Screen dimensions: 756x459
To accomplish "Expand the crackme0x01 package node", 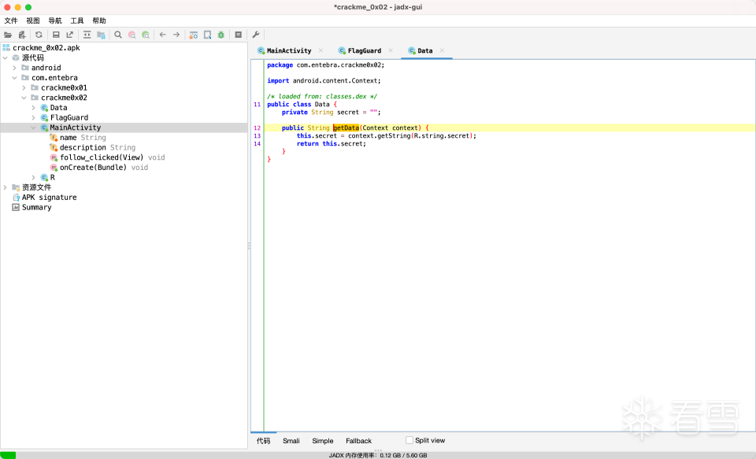I will pos(24,87).
